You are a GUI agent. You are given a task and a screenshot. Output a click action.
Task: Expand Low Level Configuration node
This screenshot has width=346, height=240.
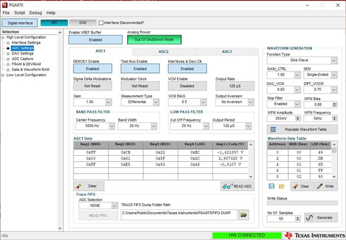3,75
